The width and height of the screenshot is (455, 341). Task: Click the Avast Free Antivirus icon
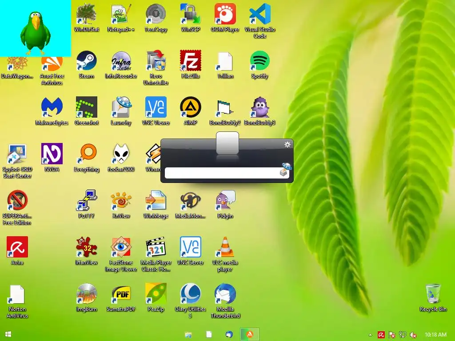(52, 71)
